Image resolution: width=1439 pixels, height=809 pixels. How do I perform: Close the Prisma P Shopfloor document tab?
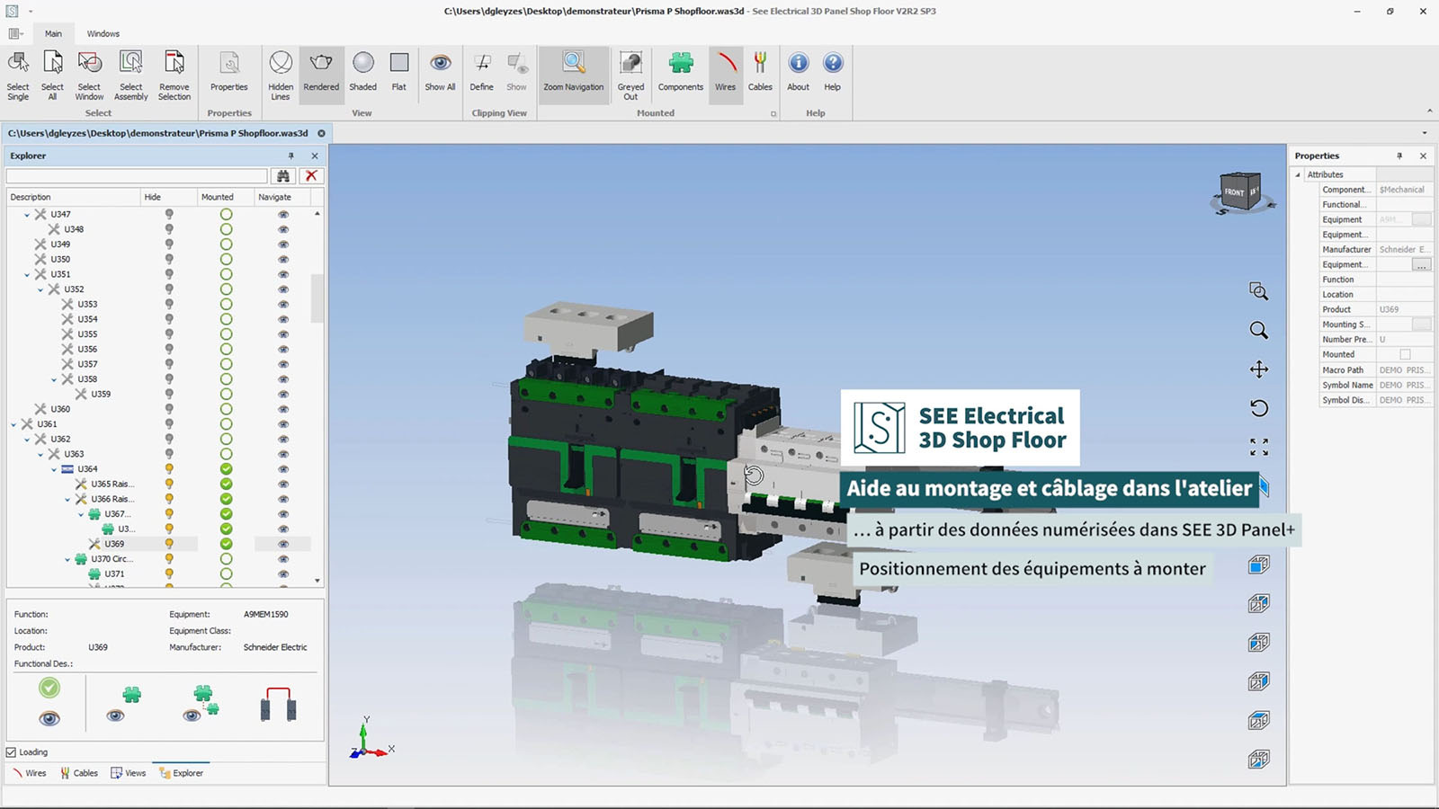tap(321, 133)
